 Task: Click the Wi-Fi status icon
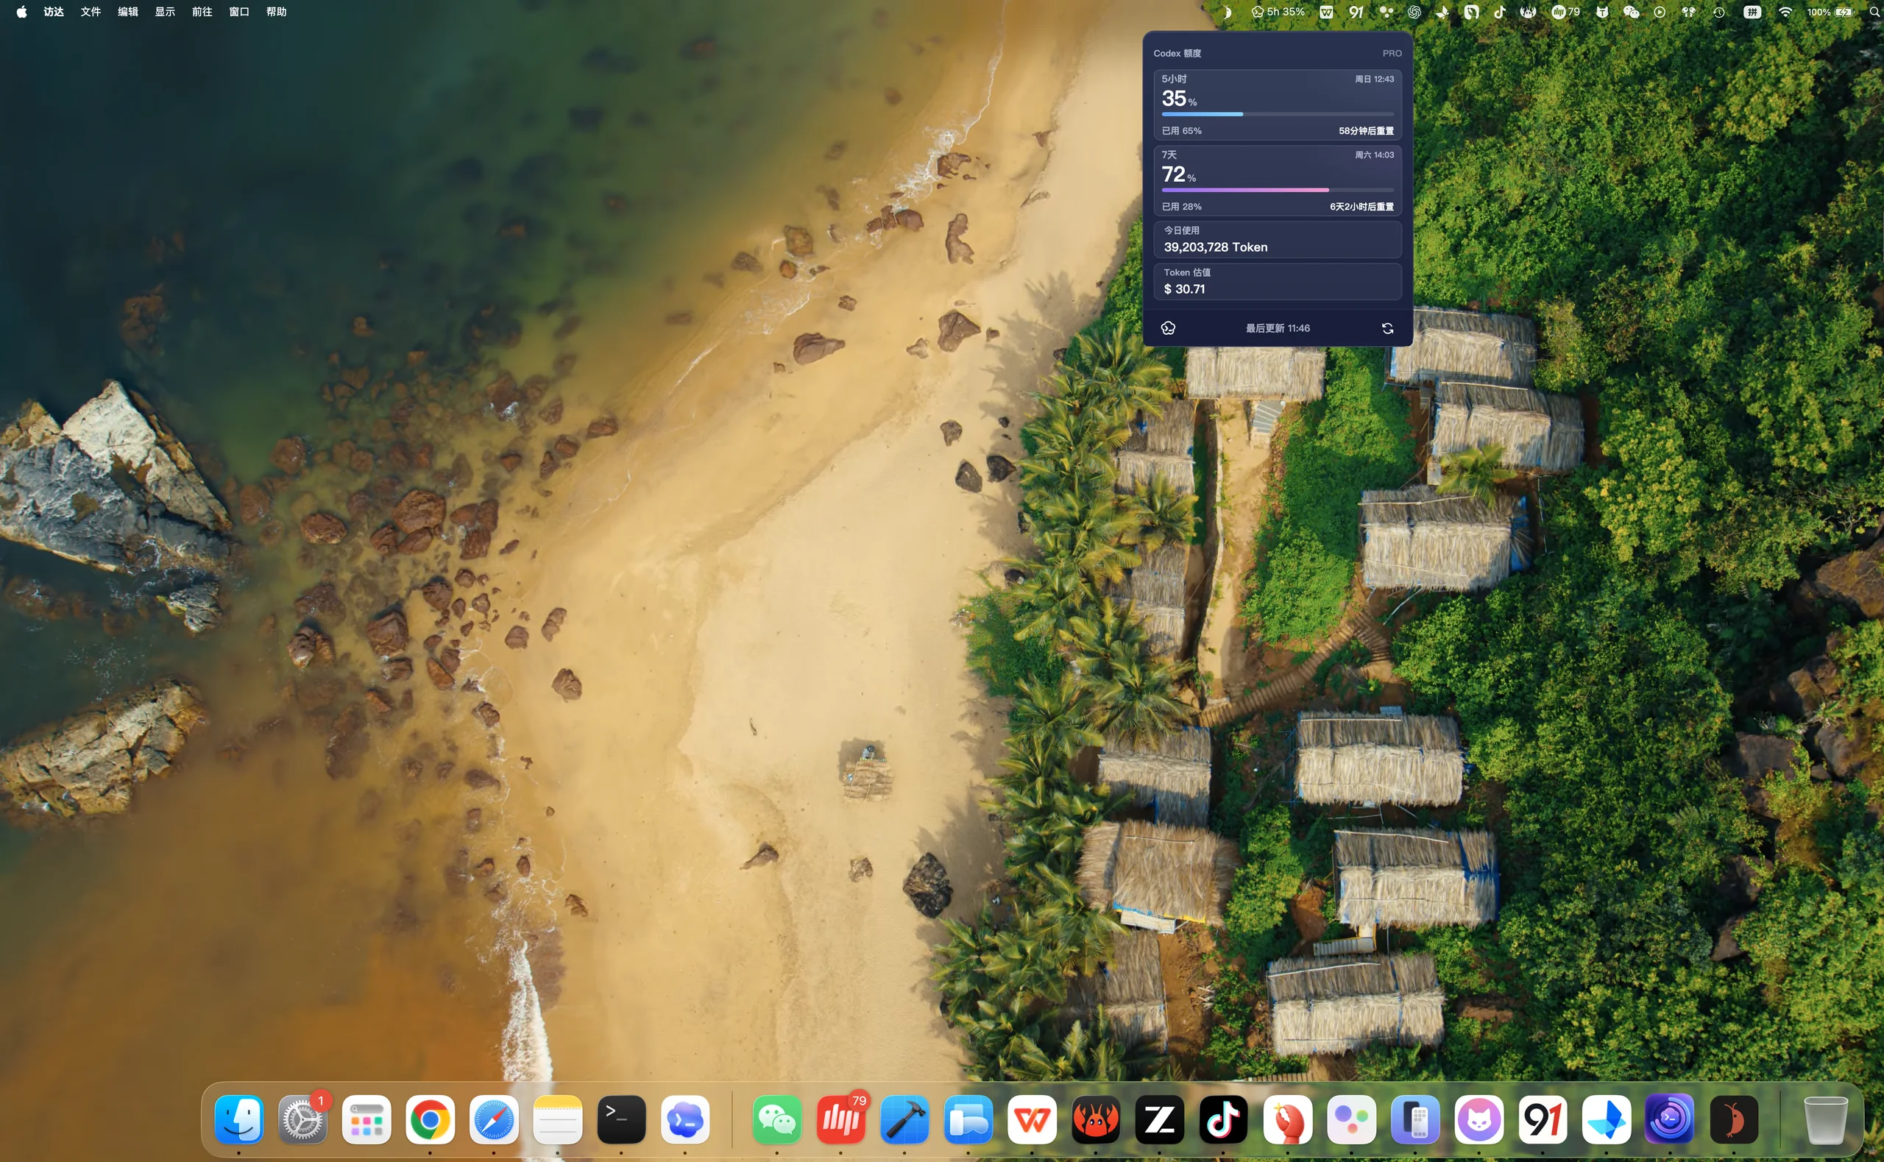click(1785, 12)
